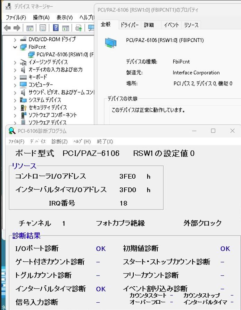
Task: Click OK result beside インターバルタイマ診断
Action: point(101,289)
